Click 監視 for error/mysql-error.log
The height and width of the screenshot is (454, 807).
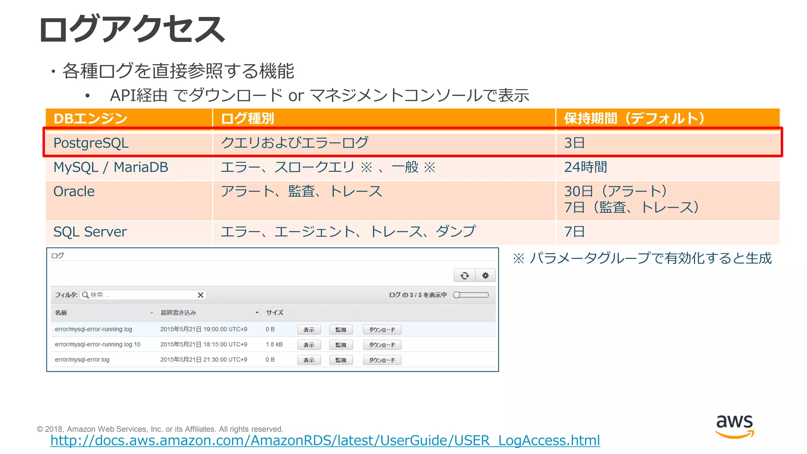point(340,360)
